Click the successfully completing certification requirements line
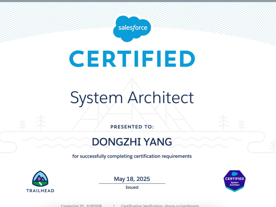276x207 pixels. tap(132, 156)
